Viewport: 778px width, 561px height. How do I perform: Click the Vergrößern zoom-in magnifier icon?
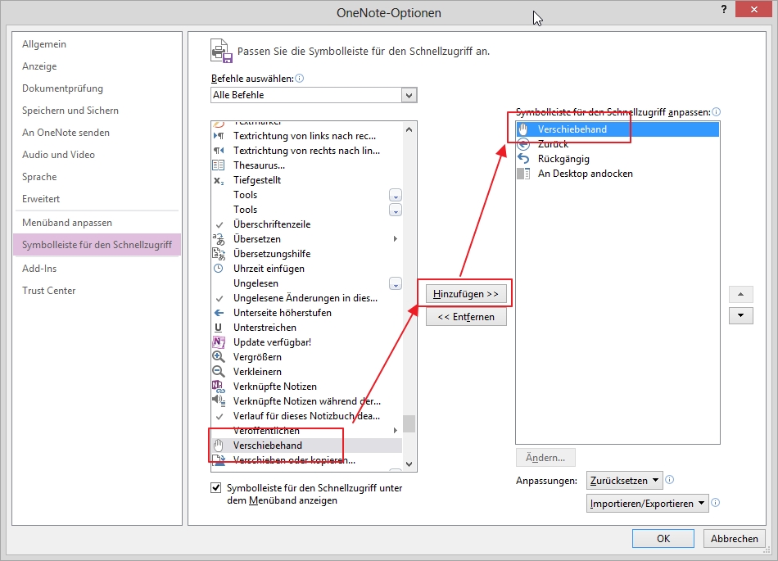(x=219, y=356)
